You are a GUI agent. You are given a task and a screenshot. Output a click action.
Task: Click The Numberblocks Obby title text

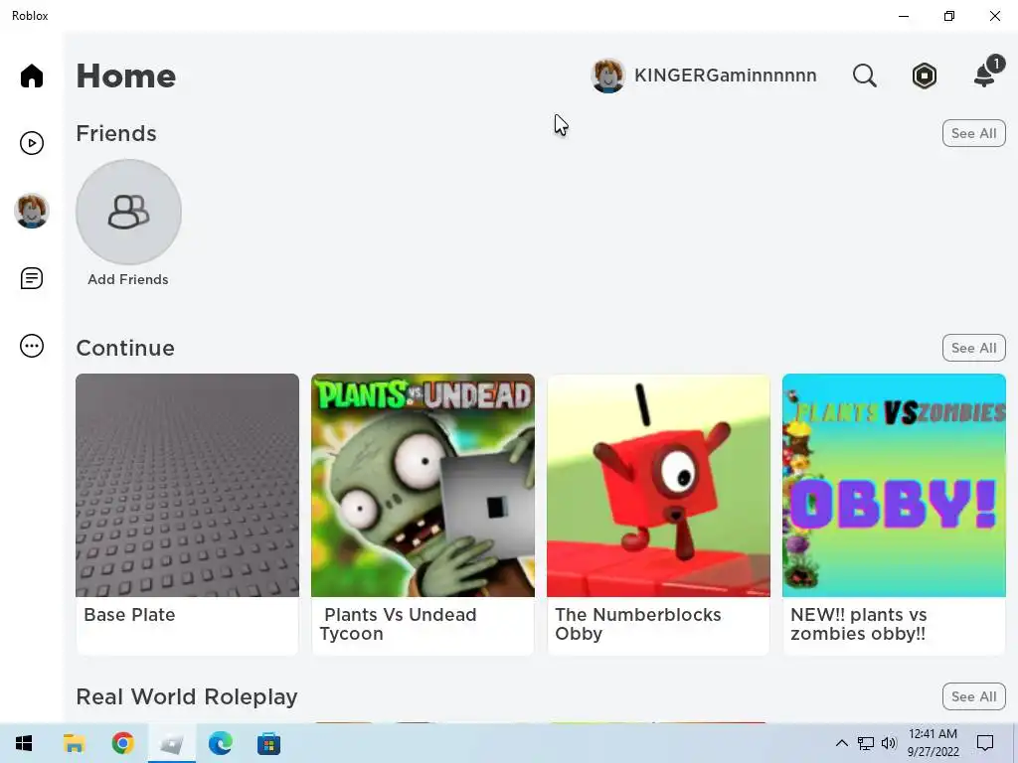tap(638, 624)
